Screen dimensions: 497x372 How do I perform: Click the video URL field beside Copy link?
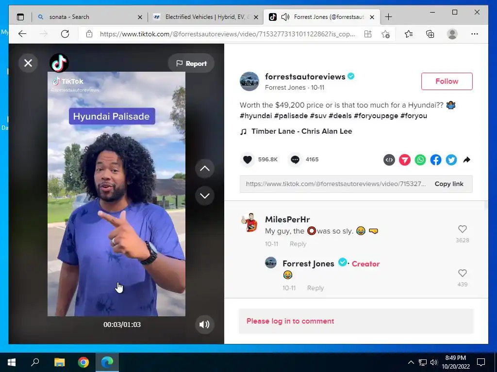click(x=336, y=184)
